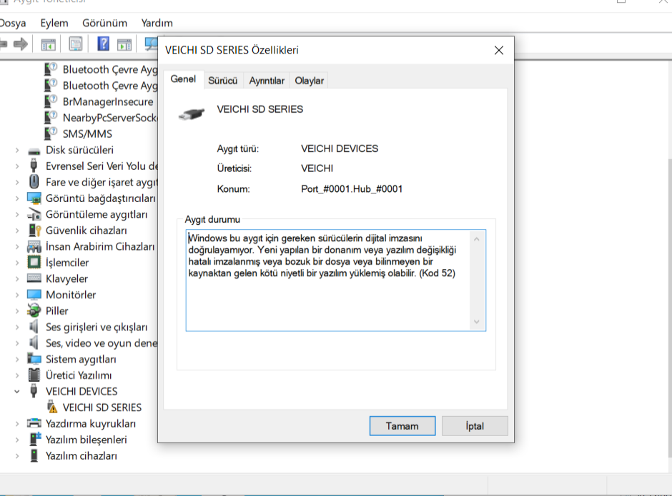Image resolution: width=672 pixels, height=496 pixels.
Task: Click the down arrow of device status scrollbar
Action: click(478, 323)
